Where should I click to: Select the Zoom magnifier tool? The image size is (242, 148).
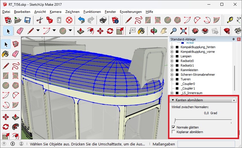(173, 31)
